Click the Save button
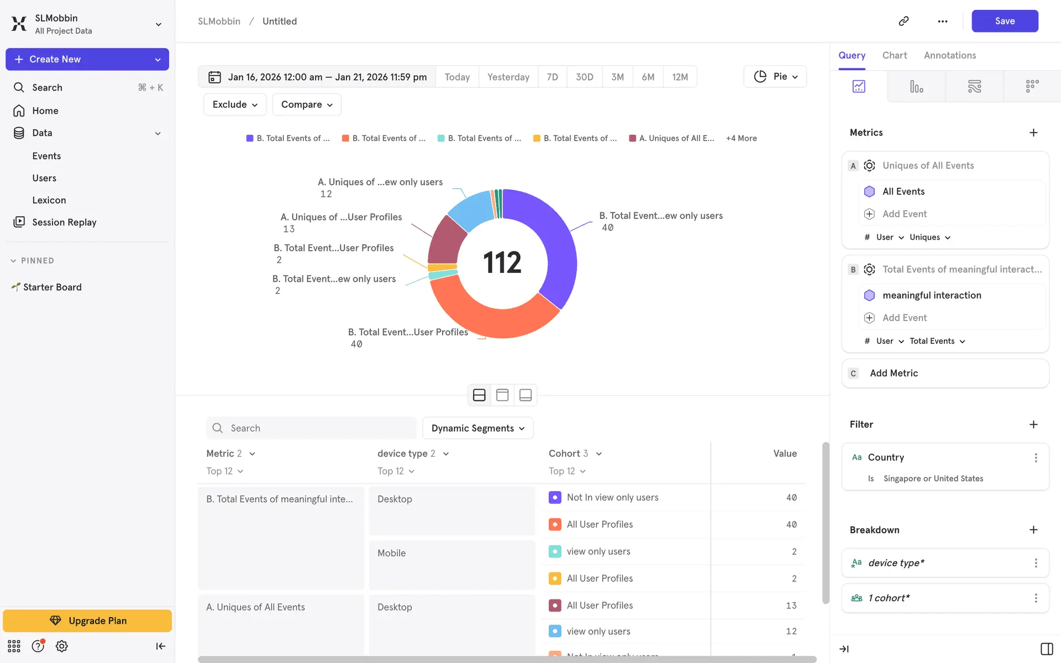 point(1004,21)
